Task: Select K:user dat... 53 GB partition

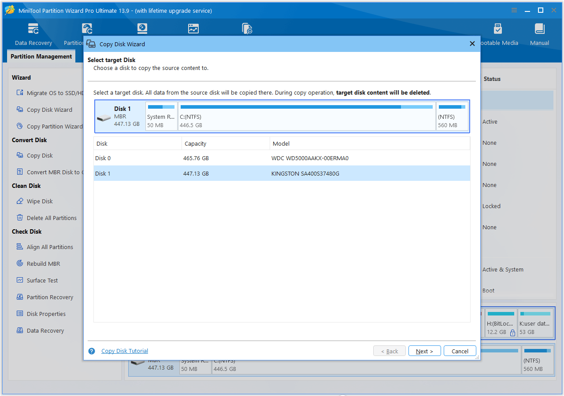Action: point(535,323)
